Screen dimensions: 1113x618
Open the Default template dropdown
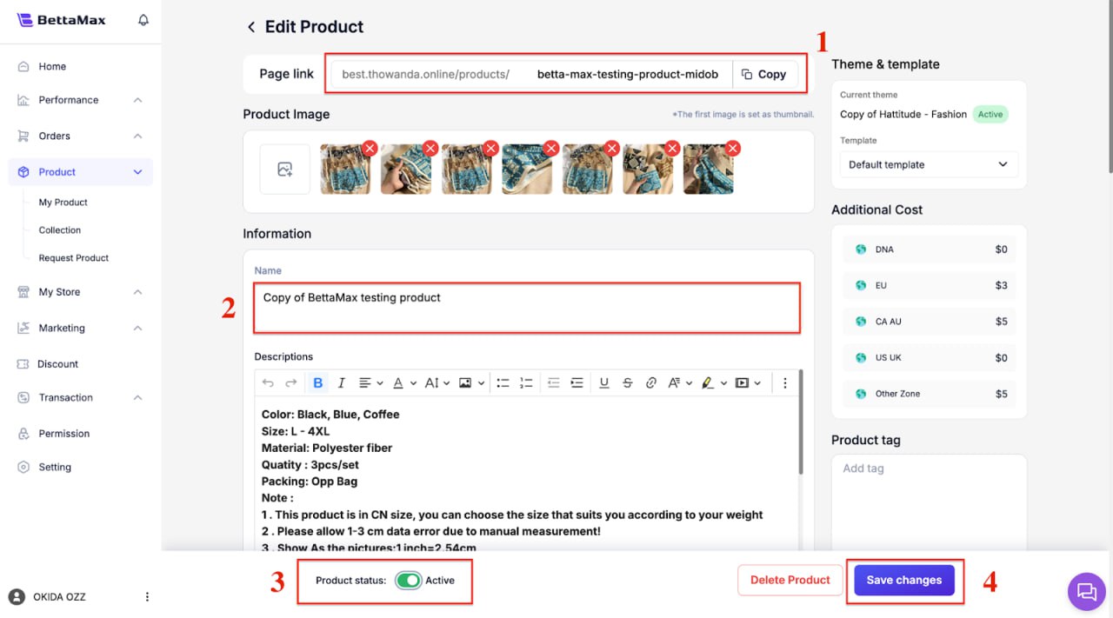click(x=928, y=164)
